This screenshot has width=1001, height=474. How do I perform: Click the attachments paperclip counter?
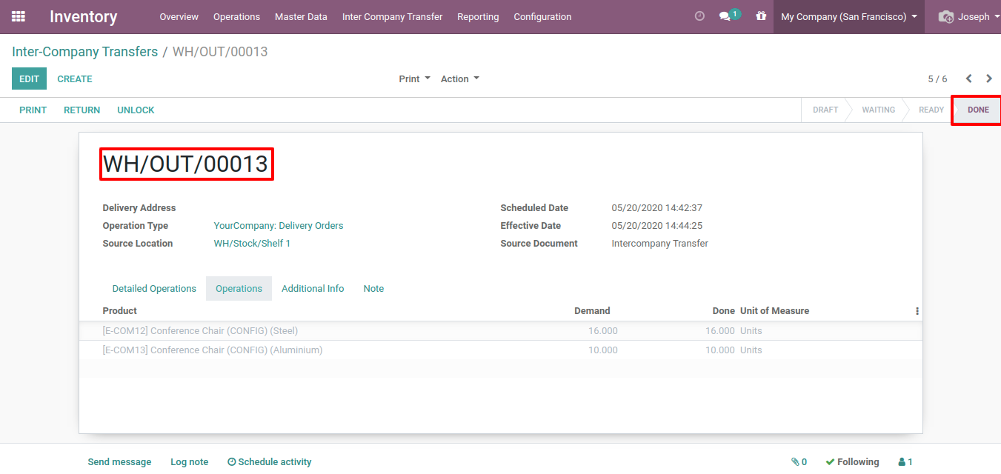799,461
